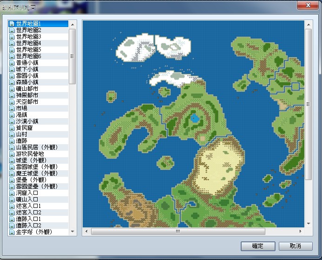Pick 世界地圖4 sample map
322x260 pixels.
pos(39,43)
